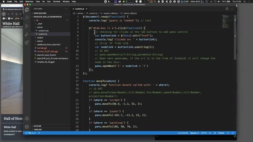This screenshot has width=253, height=142.
Task: Open the Apple menu
Action: [4, 2]
